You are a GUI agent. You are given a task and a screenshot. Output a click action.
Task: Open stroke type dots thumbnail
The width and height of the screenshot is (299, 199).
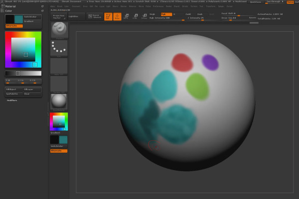click(x=59, y=48)
